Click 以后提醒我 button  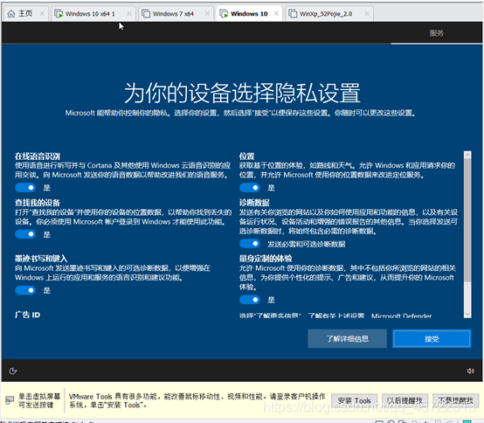(404, 401)
